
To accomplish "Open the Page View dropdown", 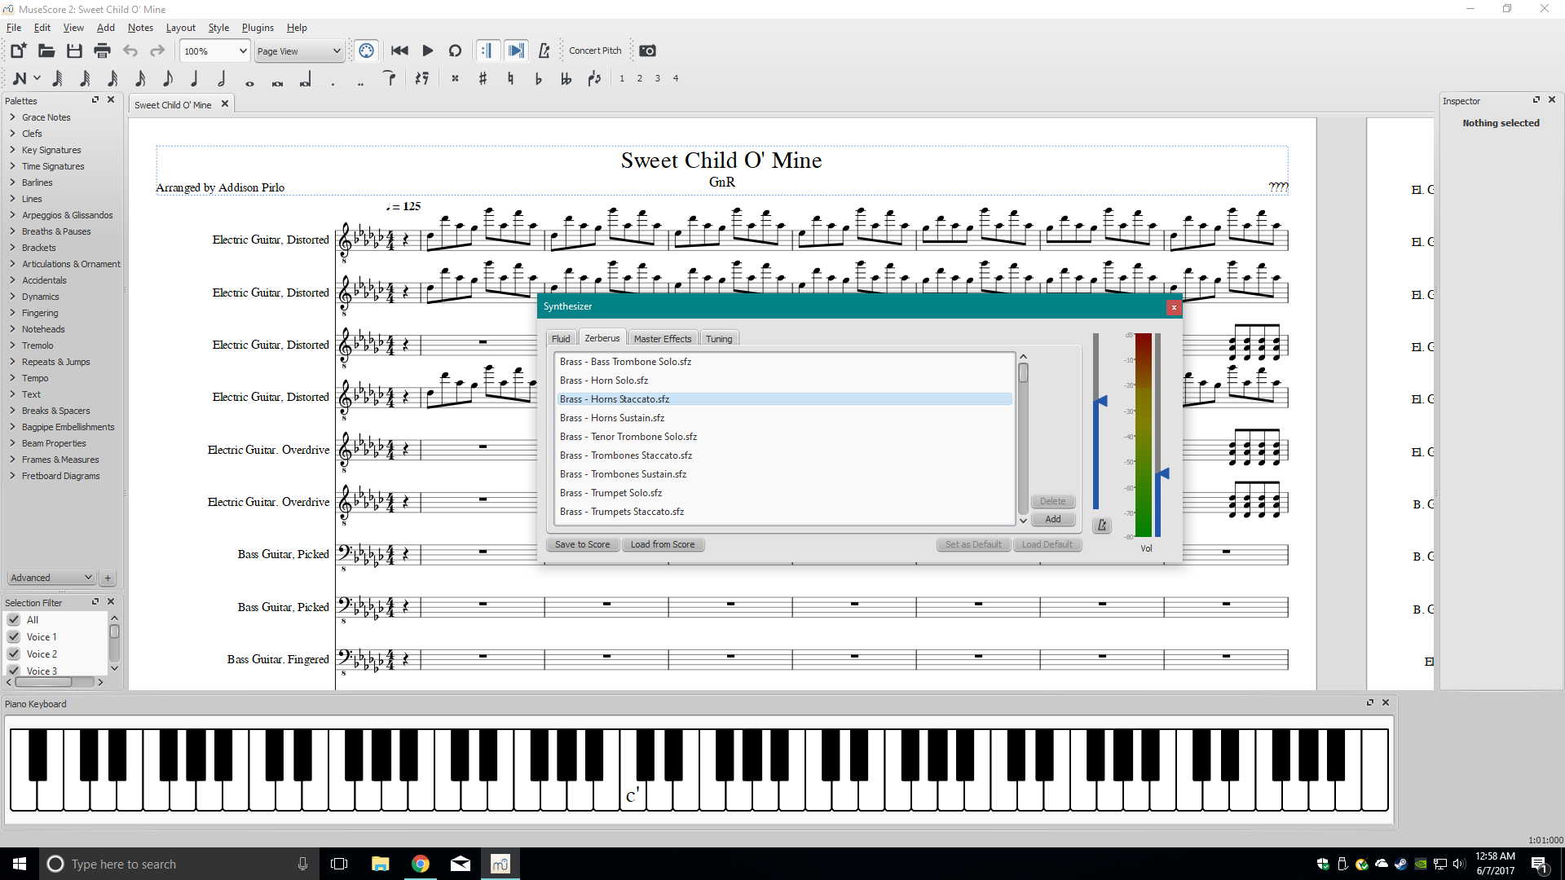I will tap(298, 51).
